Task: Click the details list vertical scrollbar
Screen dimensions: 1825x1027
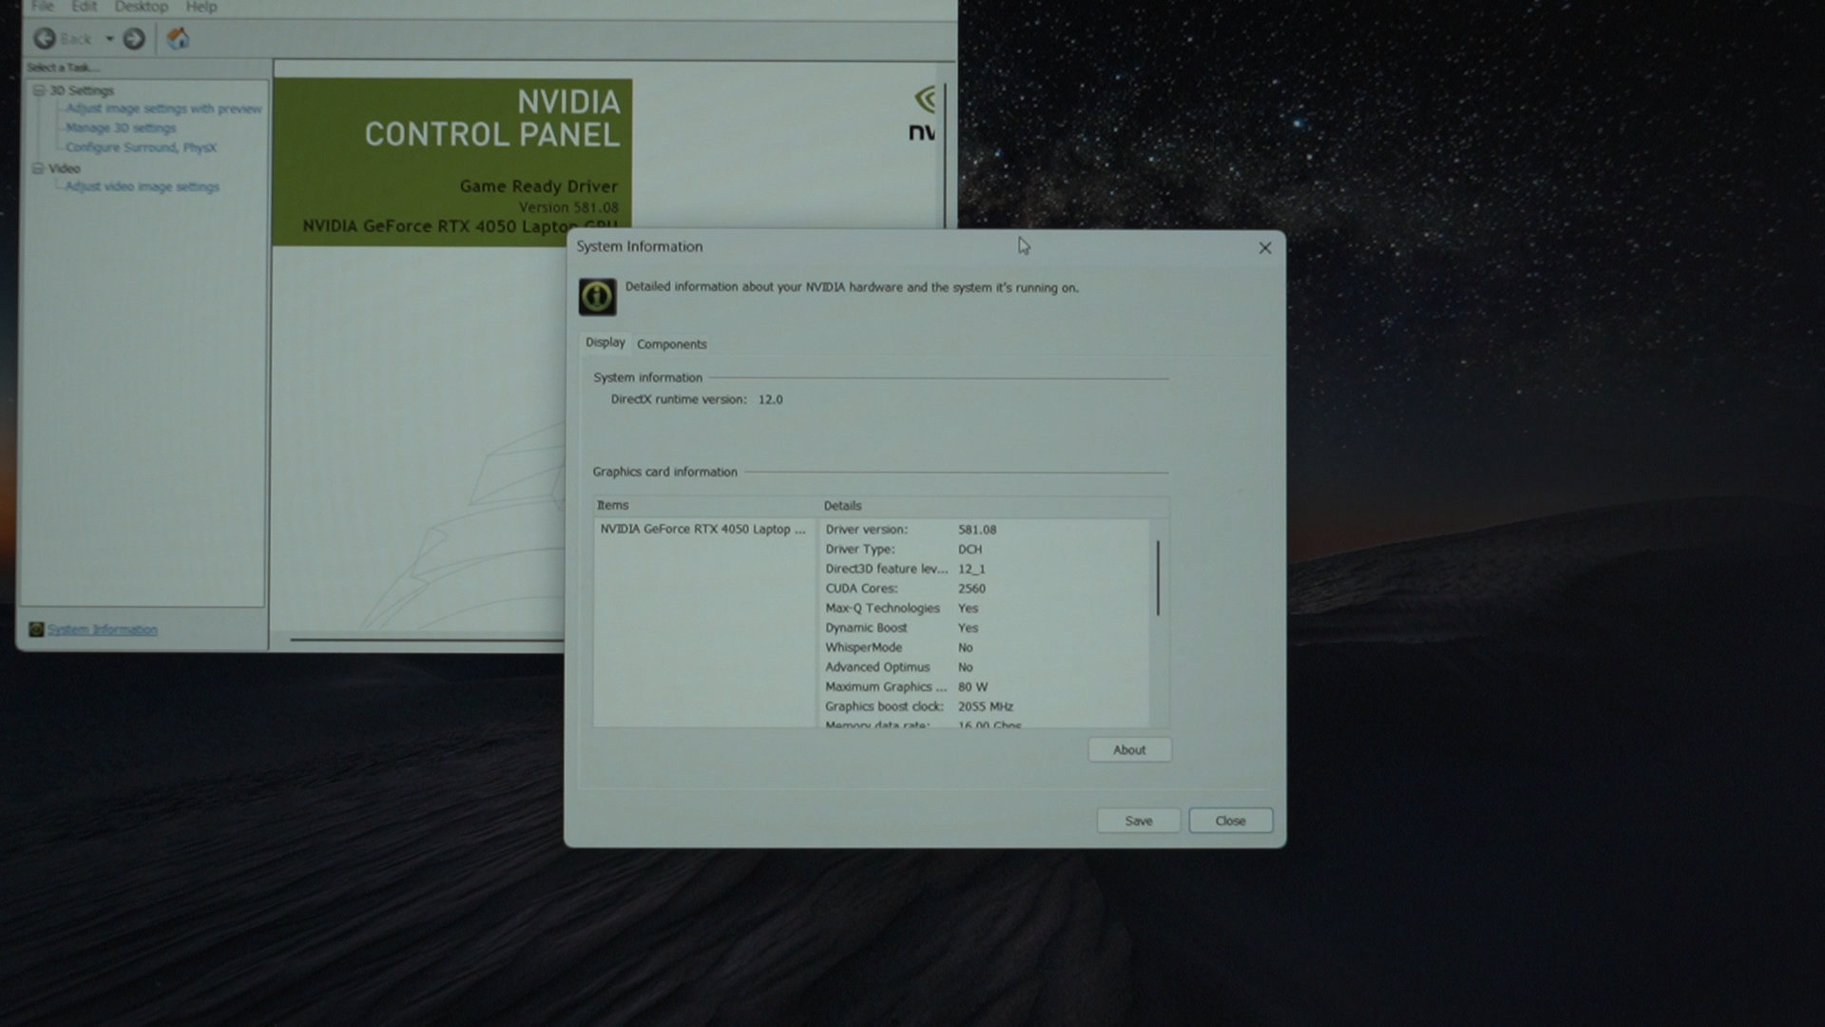Action: (1157, 578)
